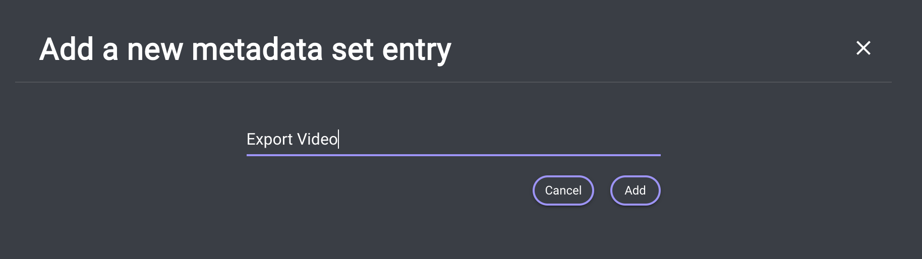Select the purple-outlined Cancel button
Viewport: 922px width, 259px height.
pyautogui.click(x=563, y=190)
